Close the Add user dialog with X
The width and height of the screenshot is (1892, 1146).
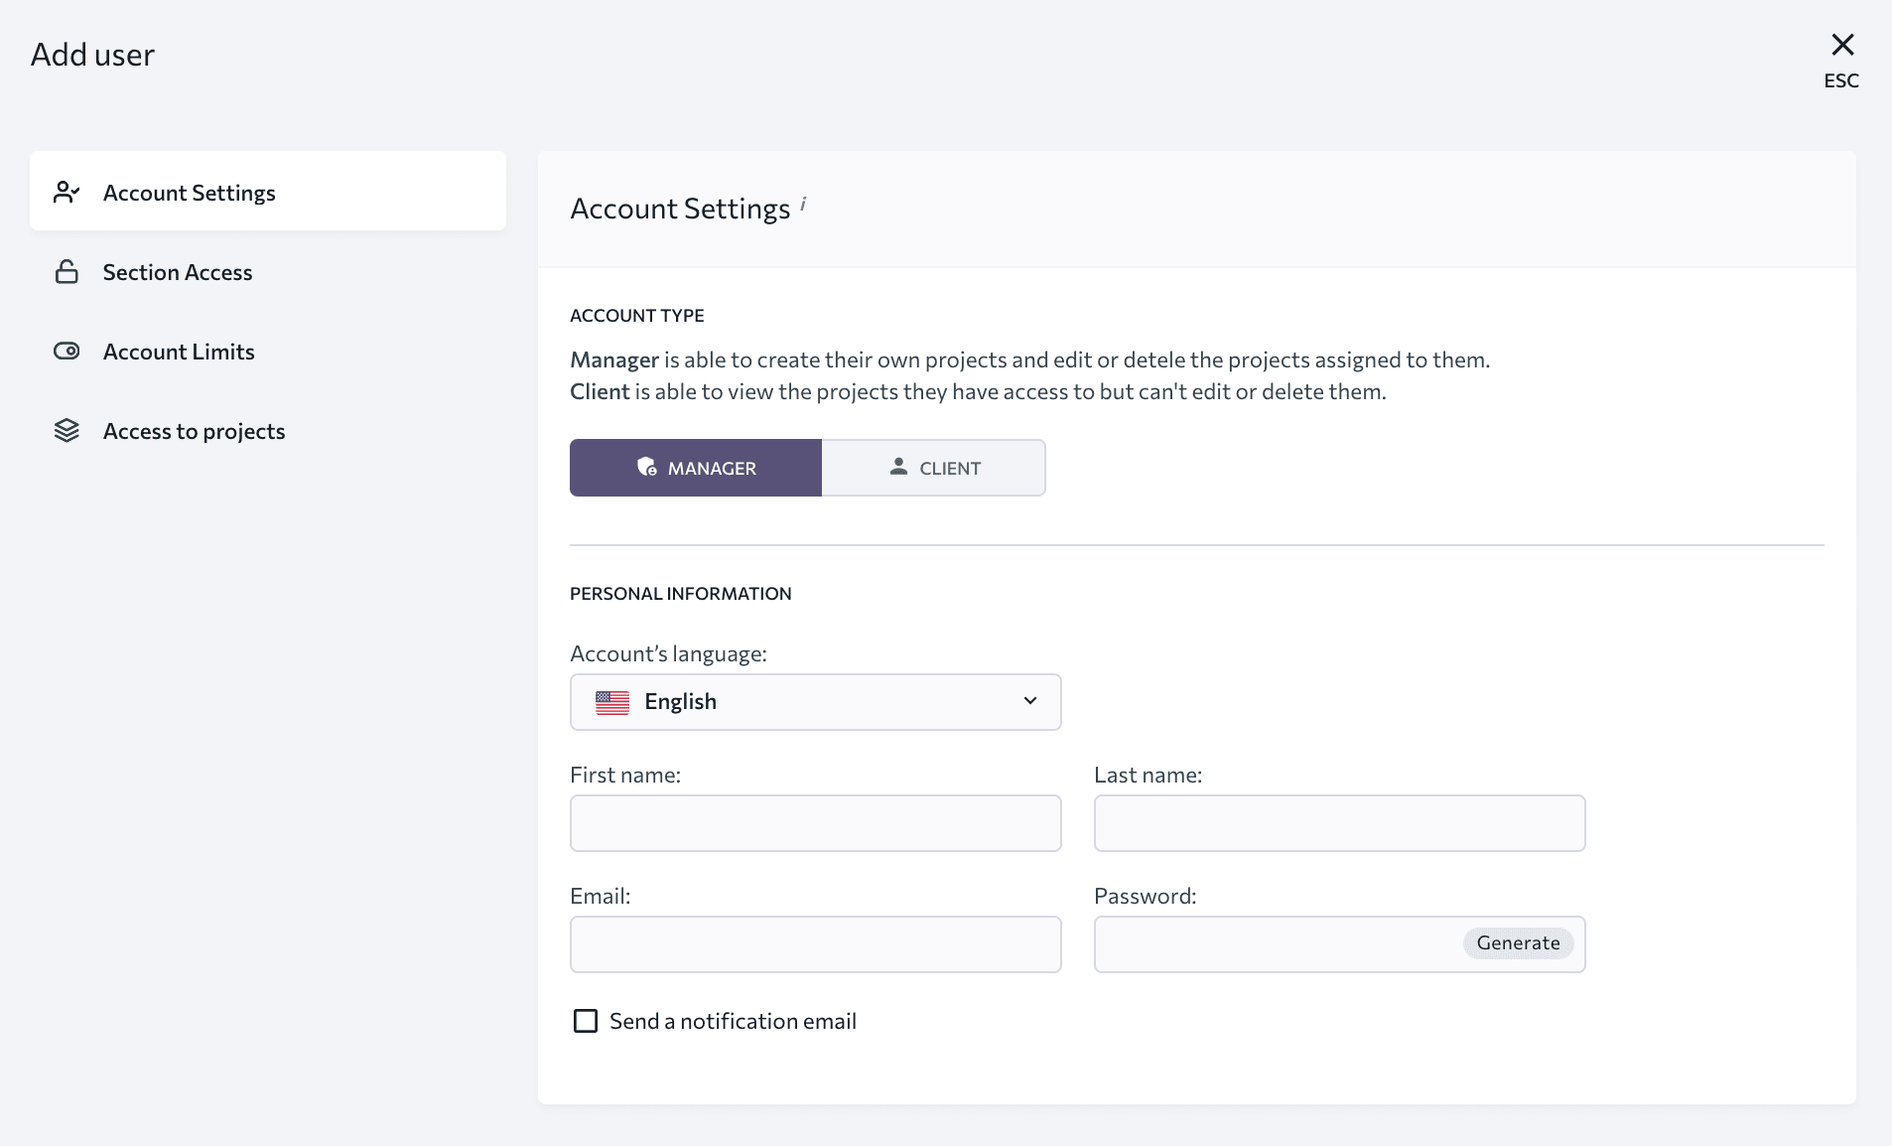pyautogui.click(x=1842, y=45)
